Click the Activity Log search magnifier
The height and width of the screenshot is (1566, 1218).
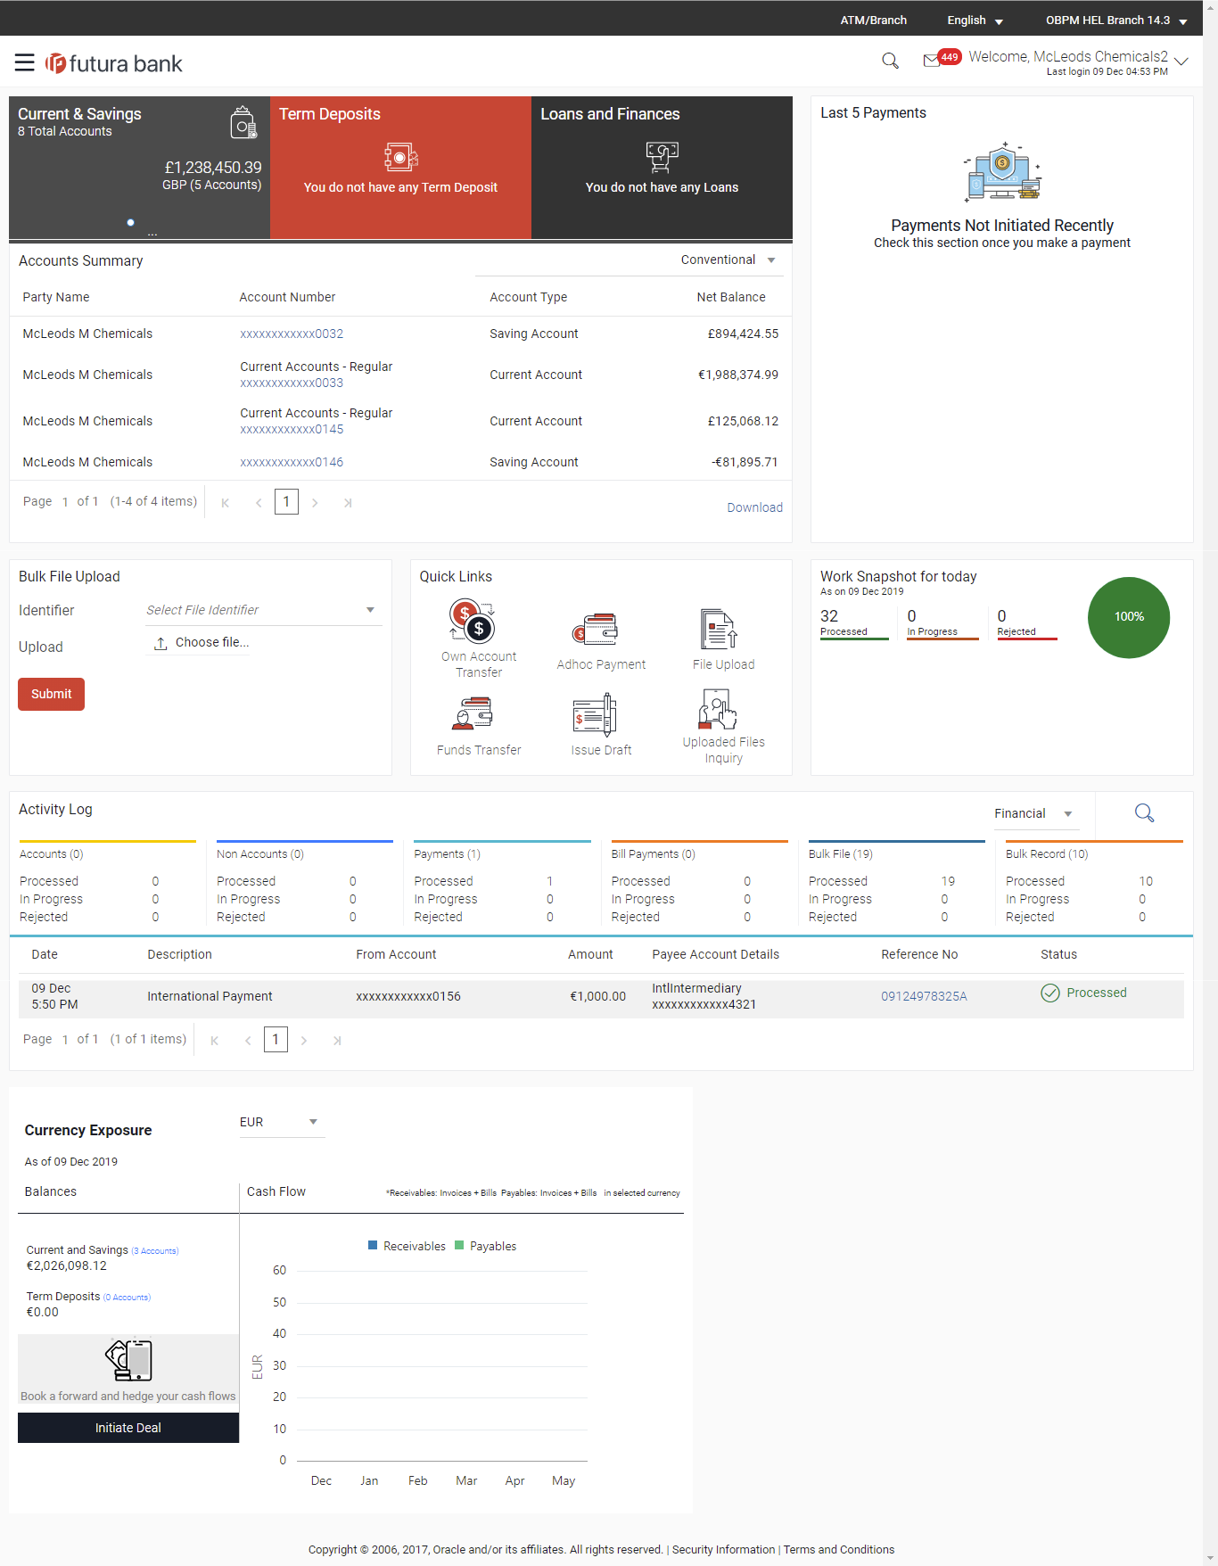click(x=1144, y=812)
